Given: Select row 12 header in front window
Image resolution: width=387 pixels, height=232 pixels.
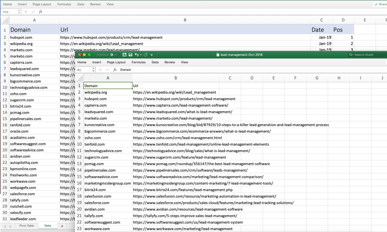Looking at the screenshot, I should pyautogui.click(x=79, y=157).
